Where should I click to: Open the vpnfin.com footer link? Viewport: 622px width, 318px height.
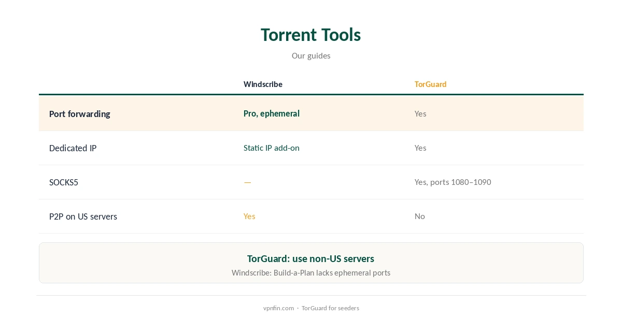click(278, 308)
